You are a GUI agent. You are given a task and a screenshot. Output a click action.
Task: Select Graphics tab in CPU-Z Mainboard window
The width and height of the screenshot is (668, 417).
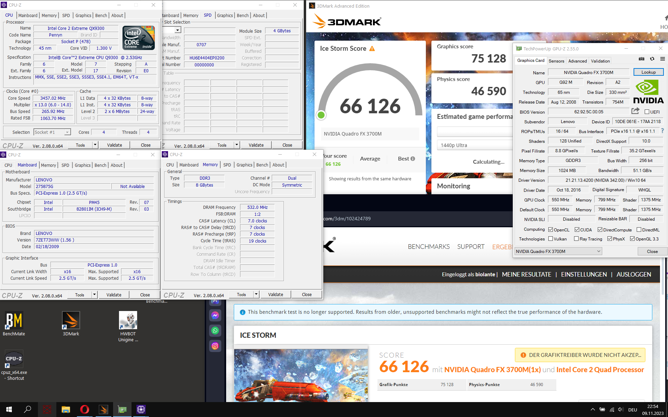tap(83, 165)
